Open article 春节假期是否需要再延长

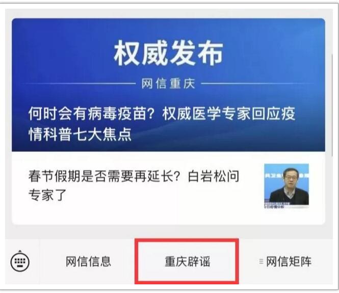click(x=168, y=188)
